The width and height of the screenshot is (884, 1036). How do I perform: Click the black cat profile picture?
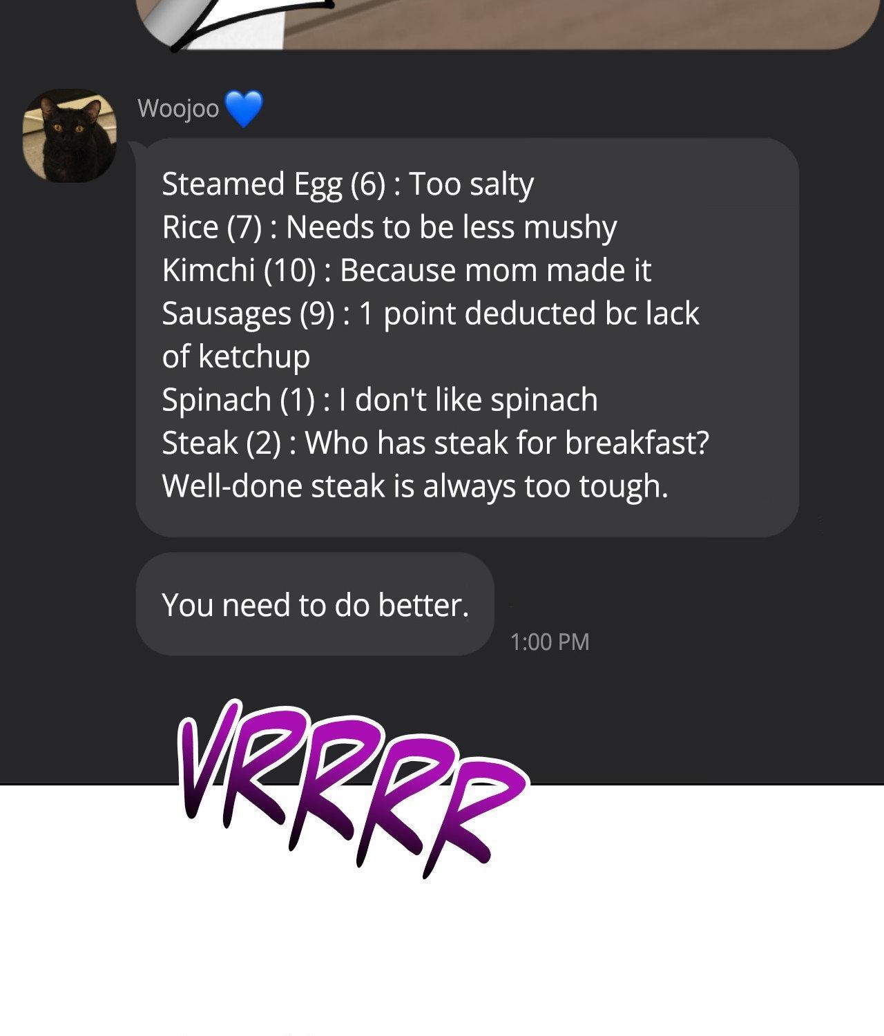(69, 135)
